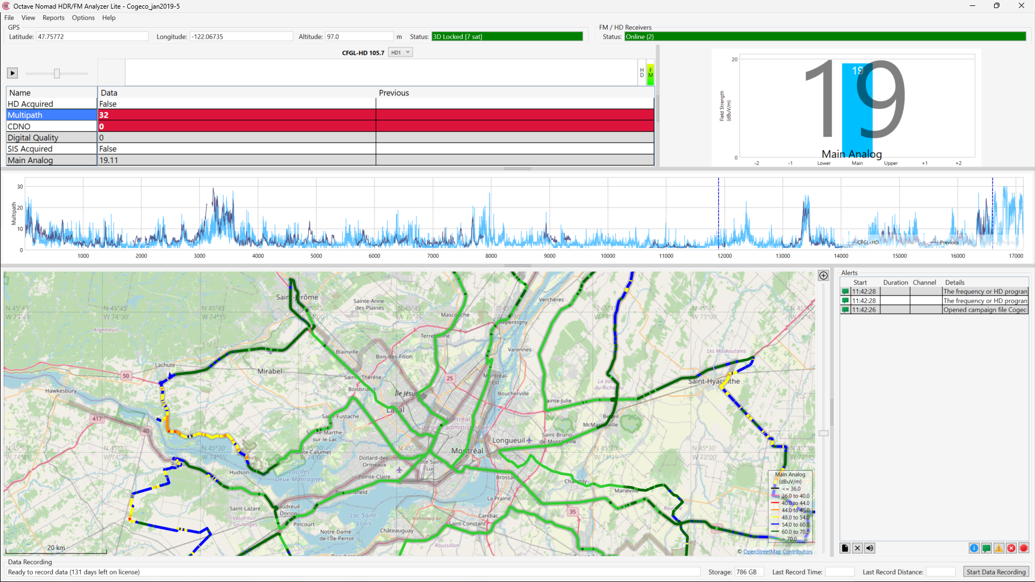Image resolution: width=1035 pixels, height=582 pixels.
Task: Click the red error circle icon
Action: [x=1011, y=548]
